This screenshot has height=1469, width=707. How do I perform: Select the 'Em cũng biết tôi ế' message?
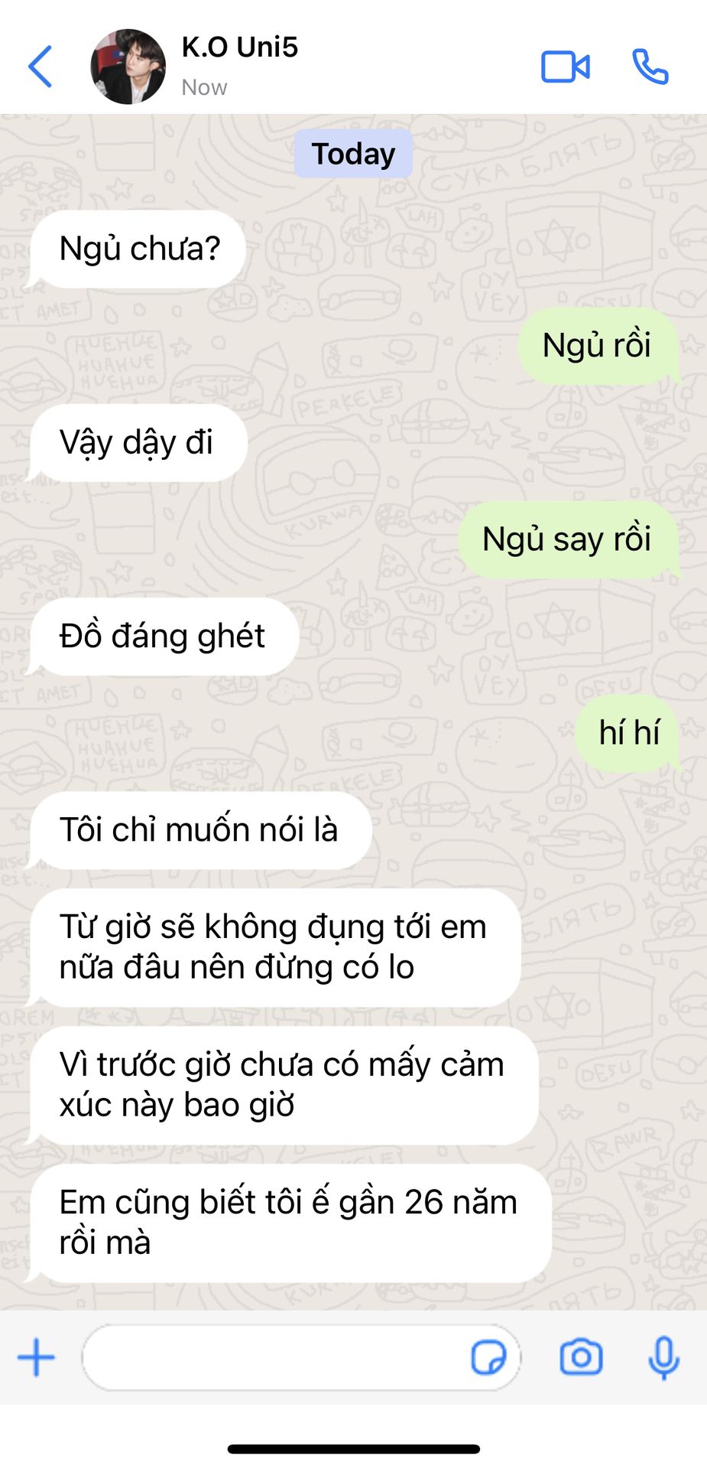click(290, 1223)
